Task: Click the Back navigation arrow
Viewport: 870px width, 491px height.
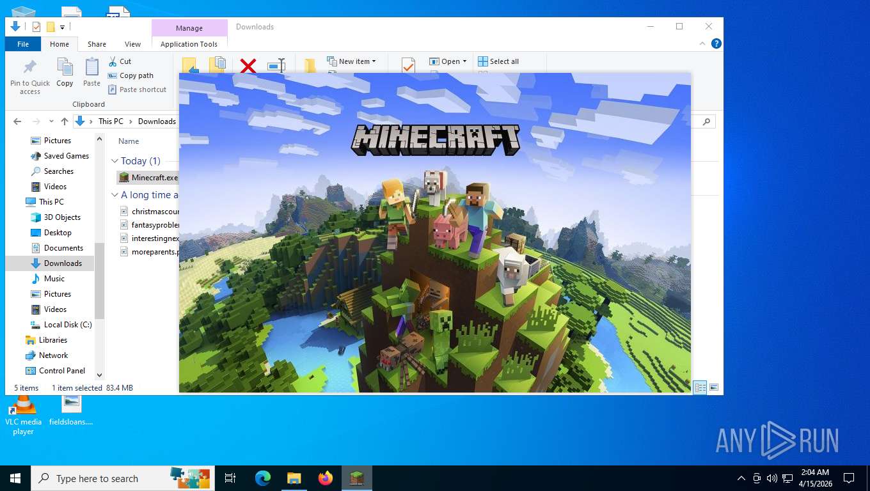Action: [x=17, y=121]
